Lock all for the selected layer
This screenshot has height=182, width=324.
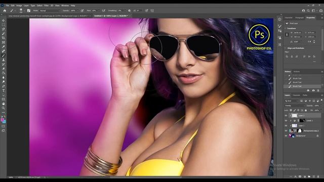(306, 110)
